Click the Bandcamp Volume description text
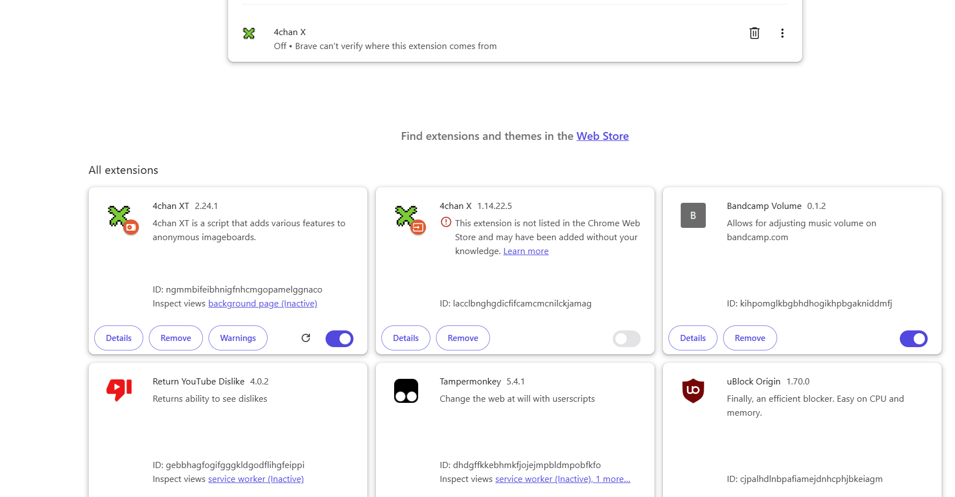Image resolution: width=955 pixels, height=497 pixels. (802, 230)
